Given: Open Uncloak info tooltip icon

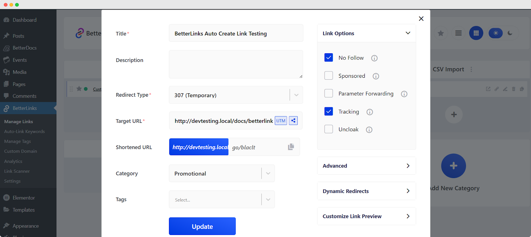Looking at the screenshot, I should point(369,130).
